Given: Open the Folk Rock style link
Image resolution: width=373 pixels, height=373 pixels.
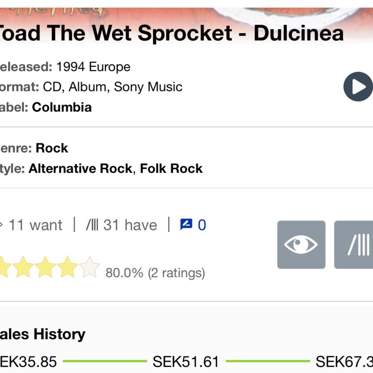Looking at the screenshot, I should [x=171, y=168].
